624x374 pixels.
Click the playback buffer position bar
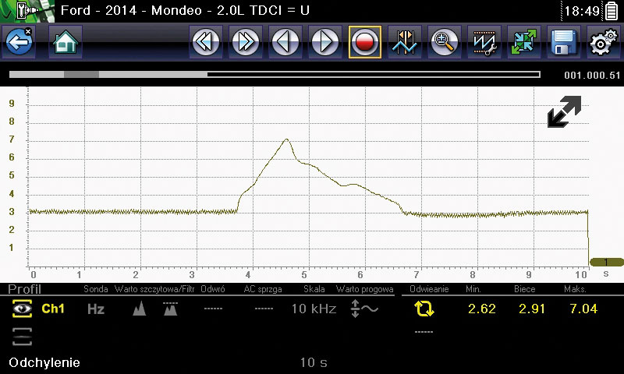(274, 75)
